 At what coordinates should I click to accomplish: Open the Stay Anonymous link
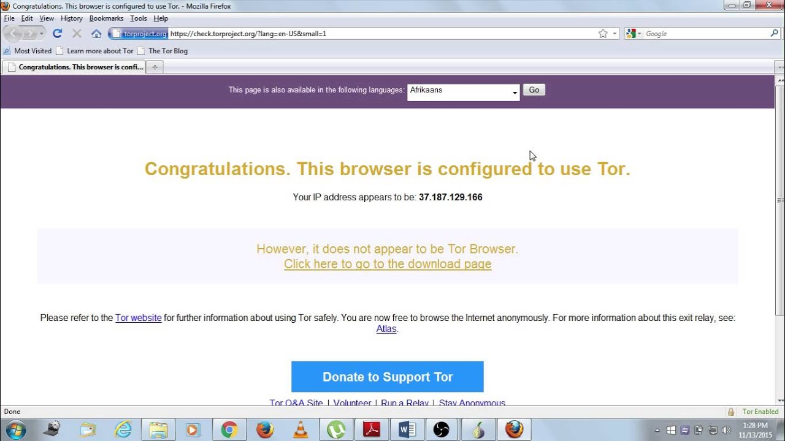(472, 403)
